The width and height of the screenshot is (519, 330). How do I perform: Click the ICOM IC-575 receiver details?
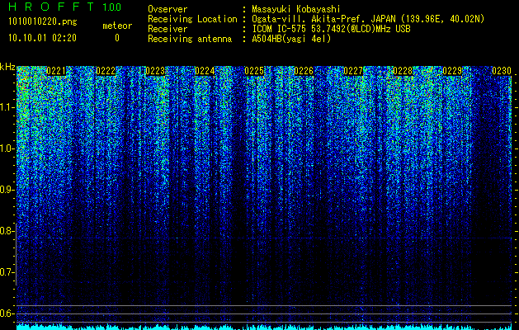(331, 29)
